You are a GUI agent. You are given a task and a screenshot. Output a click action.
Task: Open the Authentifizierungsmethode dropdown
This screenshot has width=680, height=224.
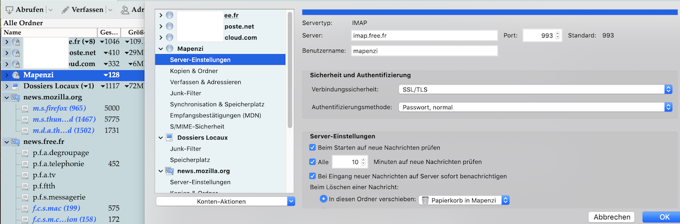(x=535, y=108)
